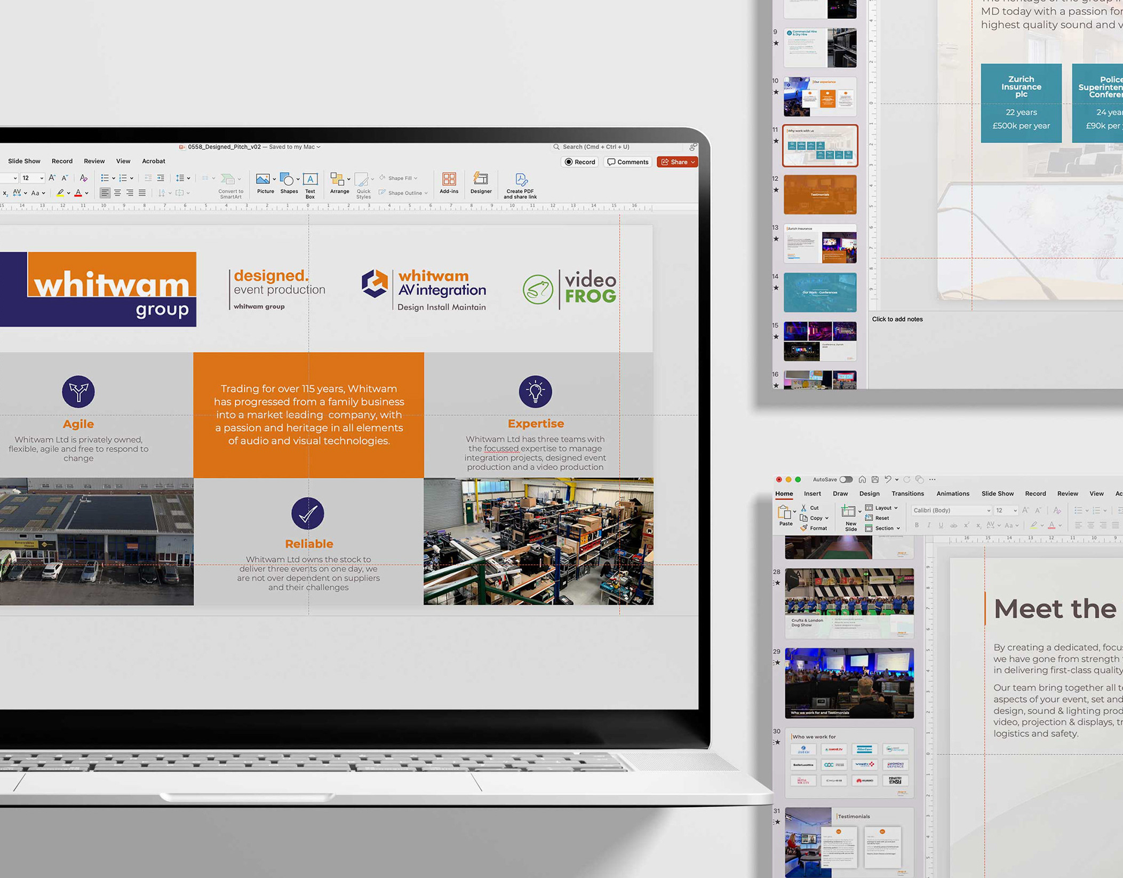Save via the floppy disk icon
This screenshot has width=1123, height=878.
875,480
